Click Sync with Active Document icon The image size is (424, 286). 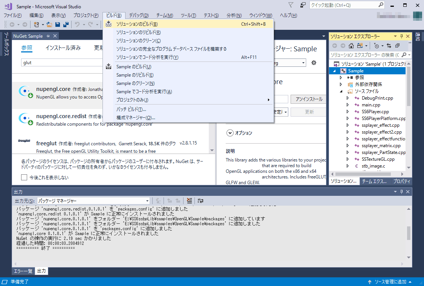pyautogui.click(x=389, y=46)
